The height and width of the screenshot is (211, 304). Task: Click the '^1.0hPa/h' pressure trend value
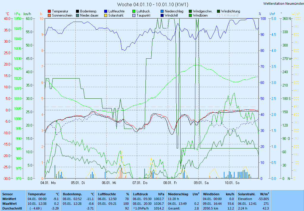coord(142,209)
